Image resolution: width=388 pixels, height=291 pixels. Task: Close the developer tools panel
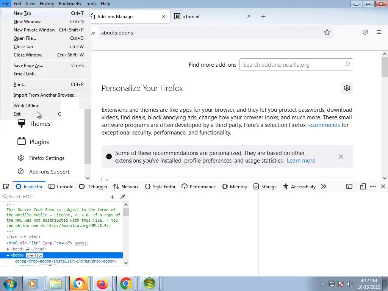[383, 186]
